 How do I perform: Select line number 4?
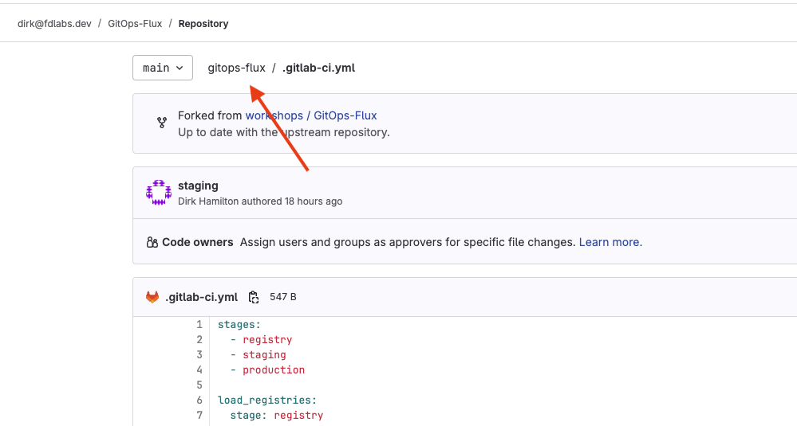click(x=199, y=369)
